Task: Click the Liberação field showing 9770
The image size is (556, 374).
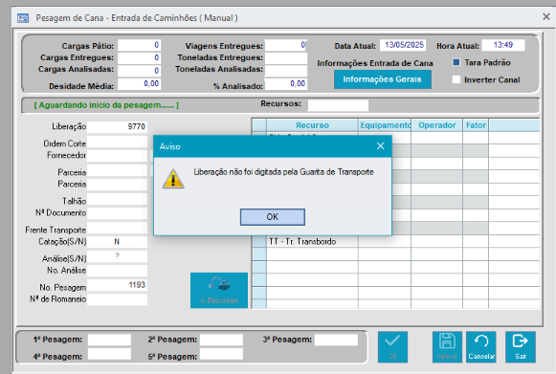Action: tap(117, 126)
